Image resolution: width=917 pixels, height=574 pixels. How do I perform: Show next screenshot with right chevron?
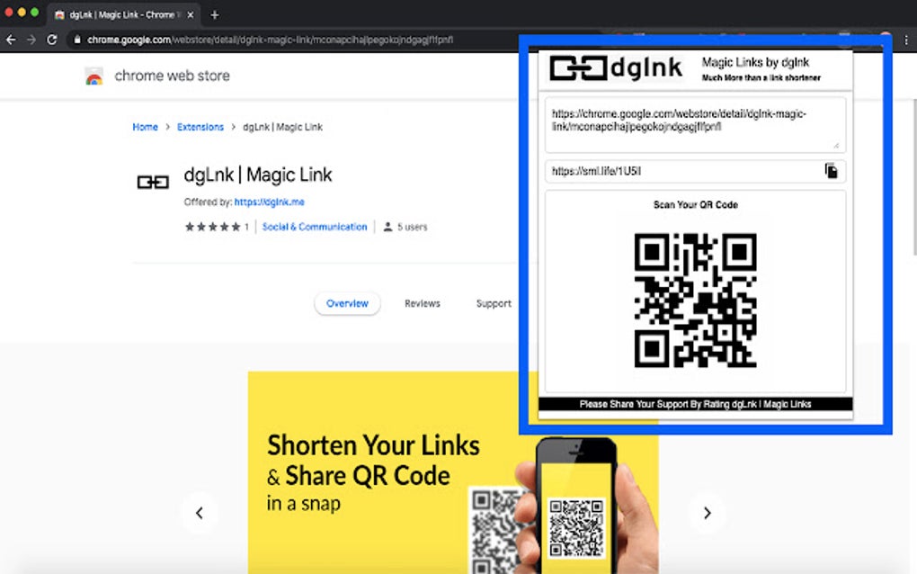(707, 513)
